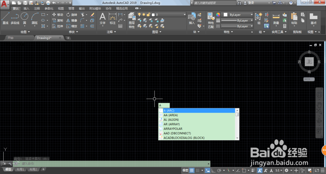This screenshot has width=326, height=174.
Task: Switch to the 参数化 ribbon tab
Action: point(49,8)
